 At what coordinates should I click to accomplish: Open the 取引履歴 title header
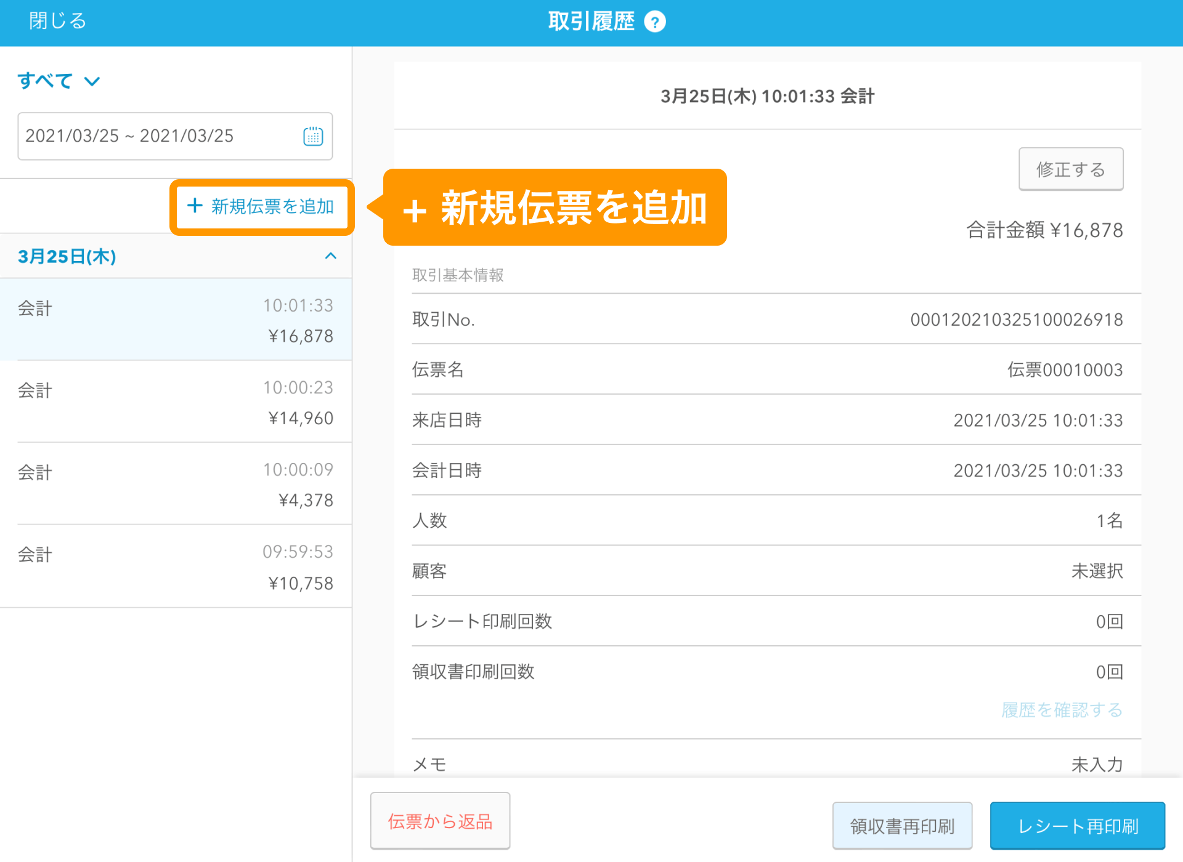click(x=591, y=20)
